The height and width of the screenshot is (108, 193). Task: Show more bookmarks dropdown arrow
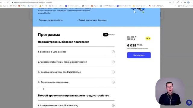point(175,6)
